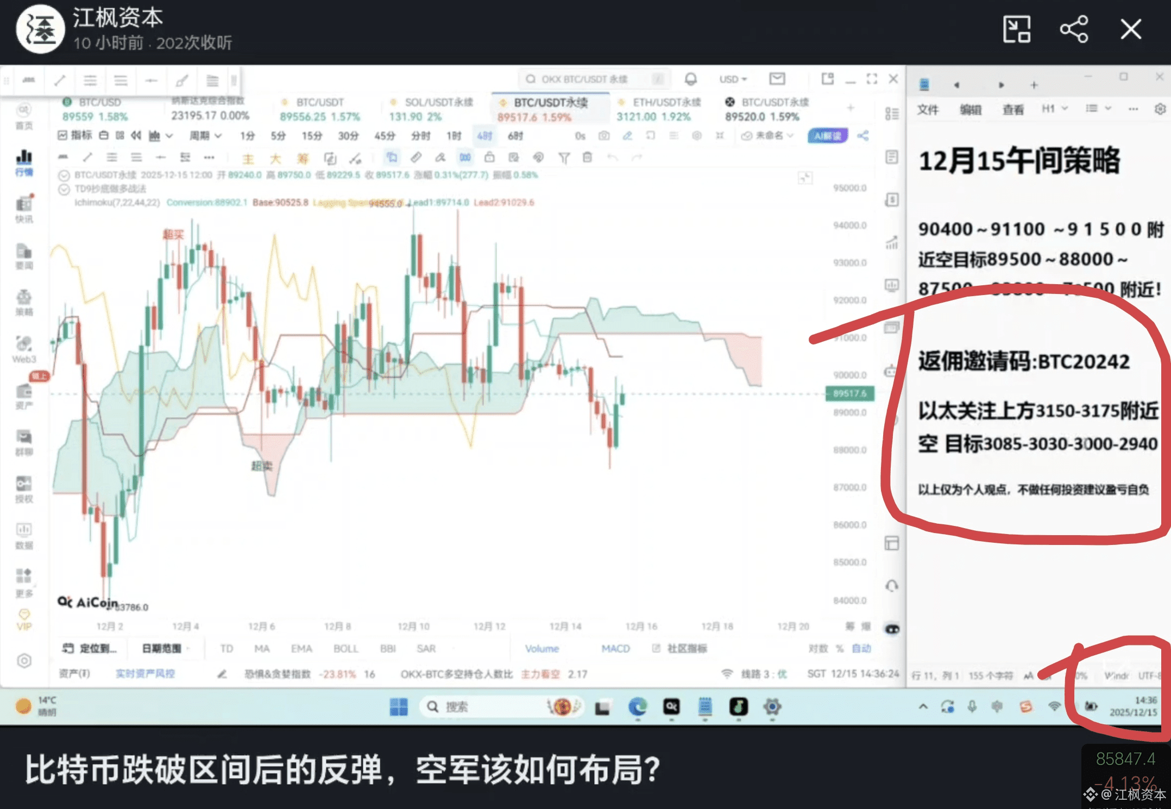Screen dimensions: 1171x809
Task: Click the filter funnel icon
Action: click(564, 158)
